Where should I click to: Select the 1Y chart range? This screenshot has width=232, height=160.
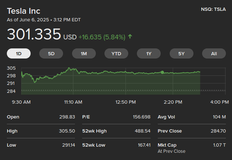coord(149,53)
